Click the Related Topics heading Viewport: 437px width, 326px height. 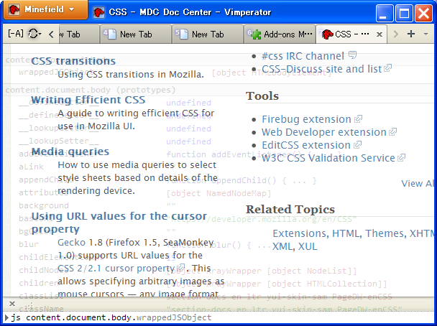tap(290, 209)
